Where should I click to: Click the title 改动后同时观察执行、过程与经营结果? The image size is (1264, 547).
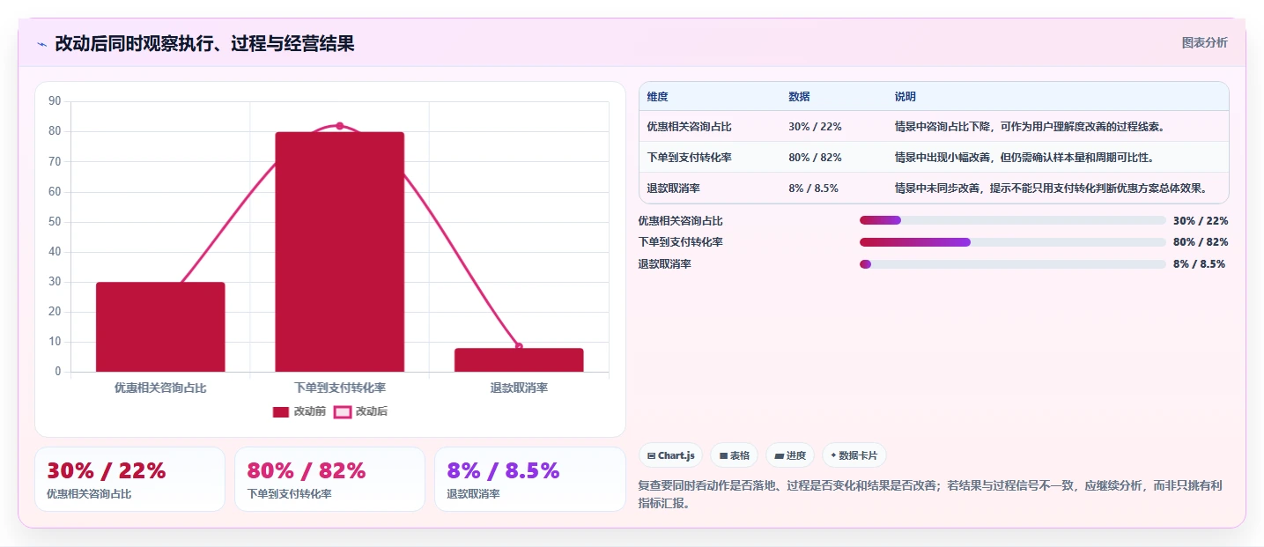point(204,44)
